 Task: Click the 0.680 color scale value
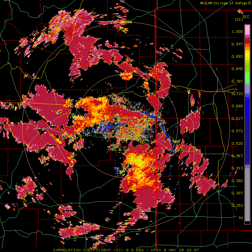coord(237,106)
